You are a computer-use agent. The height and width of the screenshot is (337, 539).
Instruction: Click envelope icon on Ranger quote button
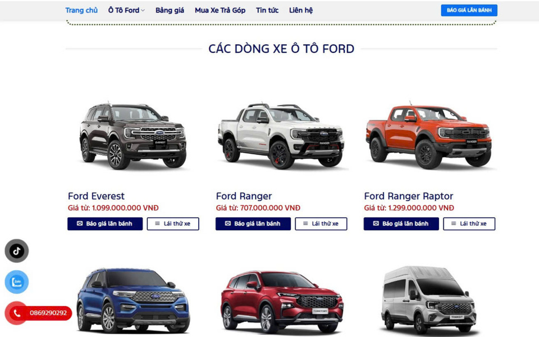(x=228, y=224)
